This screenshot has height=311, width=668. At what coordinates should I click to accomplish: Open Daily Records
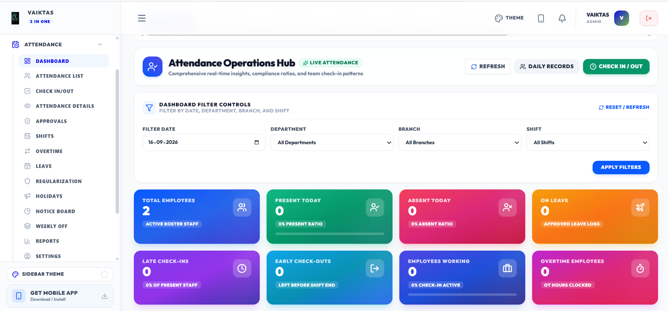coord(547,67)
